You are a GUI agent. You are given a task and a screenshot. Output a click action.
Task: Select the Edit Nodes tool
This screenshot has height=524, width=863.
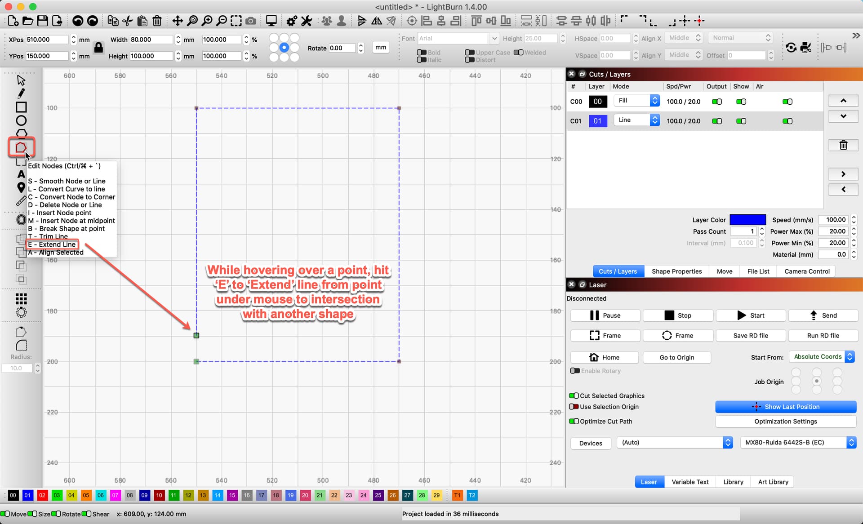(x=21, y=147)
